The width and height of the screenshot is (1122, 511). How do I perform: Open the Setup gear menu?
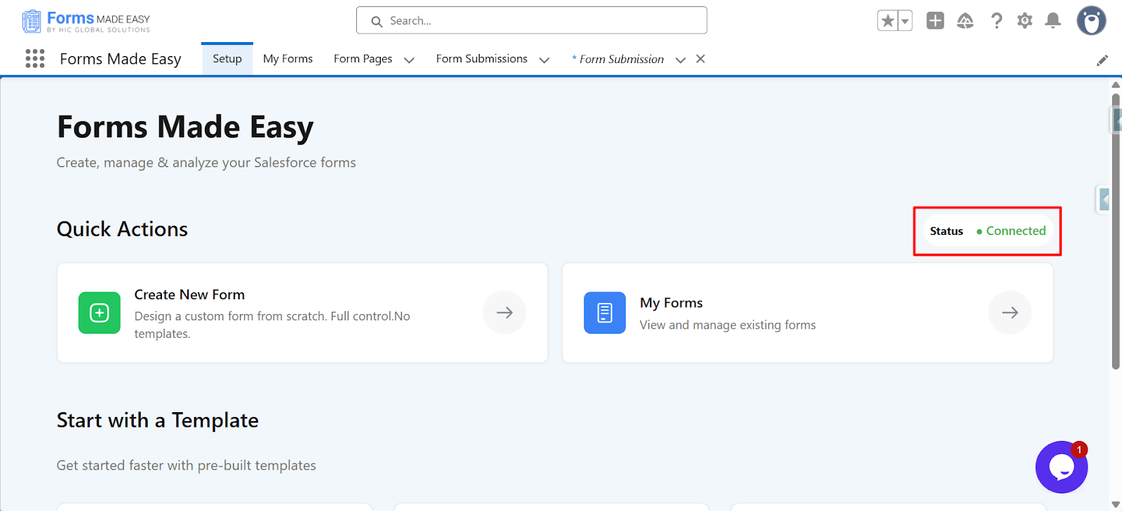[x=1025, y=21]
